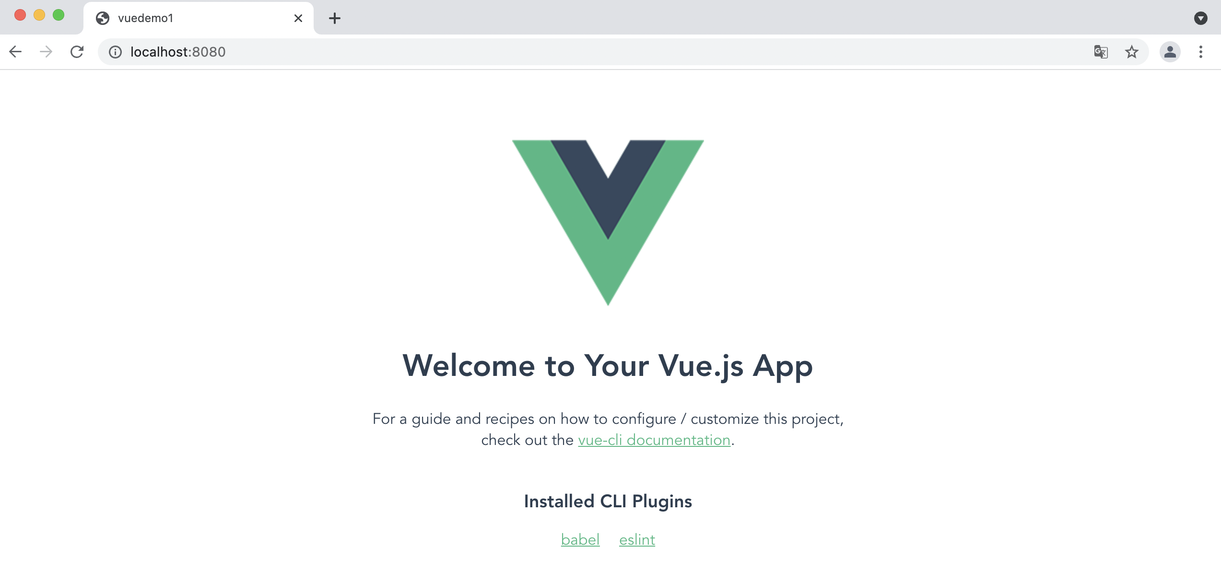The image size is (1221, 584).
Task: Click the green macOS fullscreen button
Action: point(59,15)
